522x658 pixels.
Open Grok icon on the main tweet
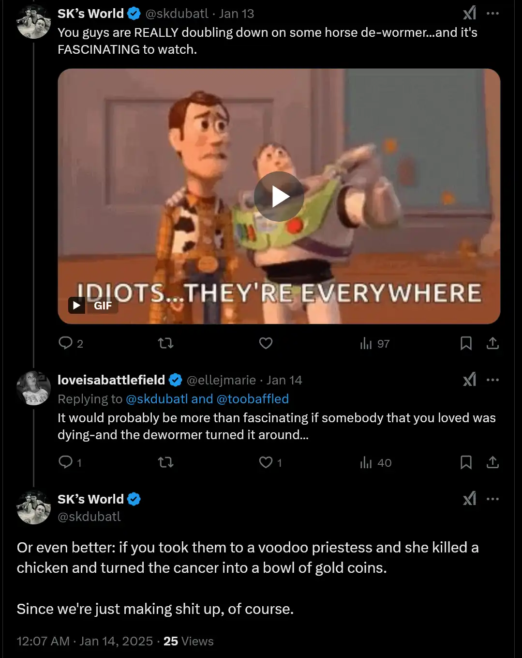[x=470, y=499]
